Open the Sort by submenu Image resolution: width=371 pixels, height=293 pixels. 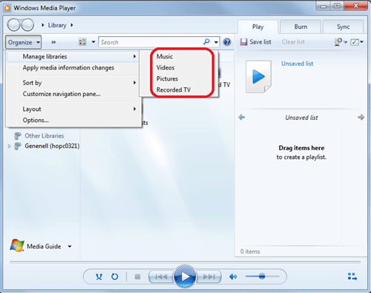point(73,83)
